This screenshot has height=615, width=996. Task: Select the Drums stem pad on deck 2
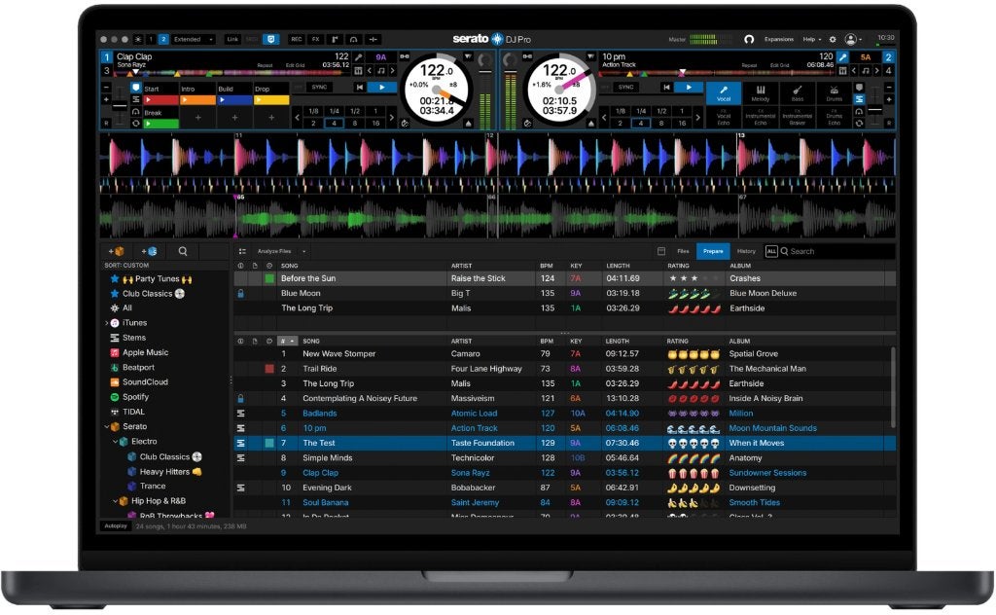click(x=834, y=92)
